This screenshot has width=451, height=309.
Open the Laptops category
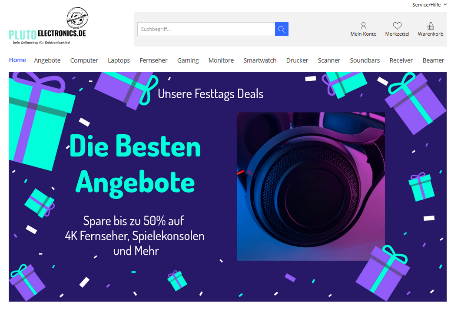tap(119, 60)
